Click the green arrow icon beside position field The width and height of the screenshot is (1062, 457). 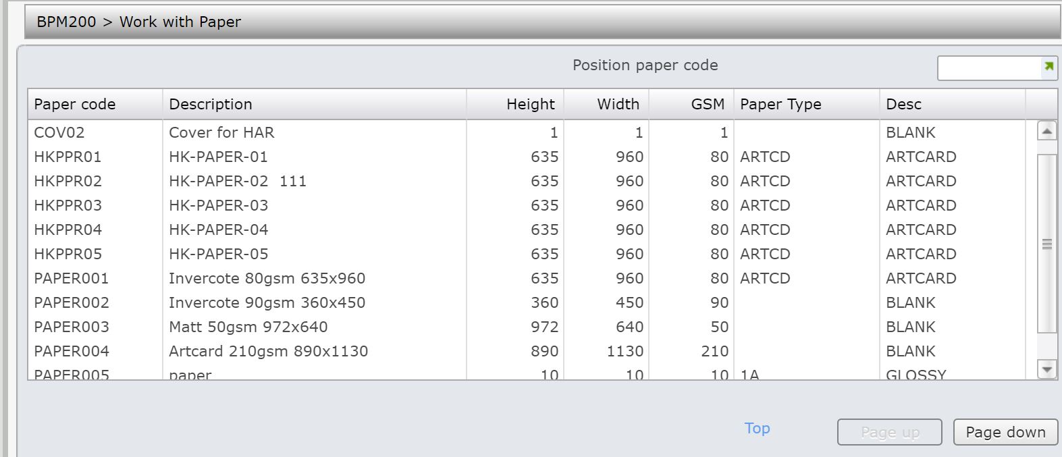pyautogui.click(x=1048, y=67)
